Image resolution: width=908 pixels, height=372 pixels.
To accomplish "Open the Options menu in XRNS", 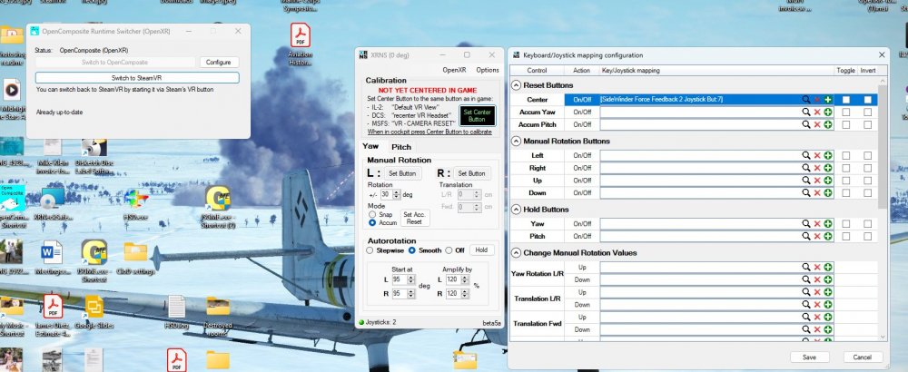I will tap(488, 70).
